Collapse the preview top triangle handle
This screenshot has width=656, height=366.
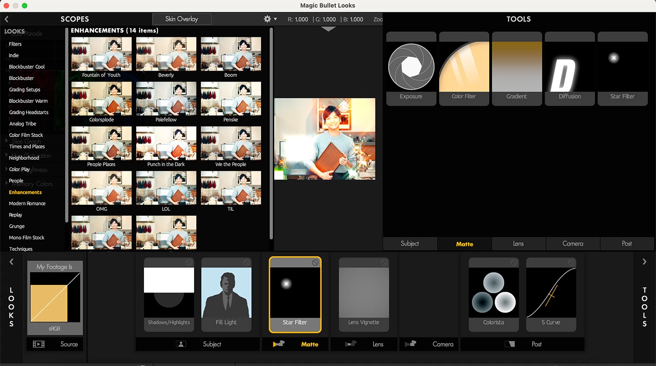(x=328, y=29)
